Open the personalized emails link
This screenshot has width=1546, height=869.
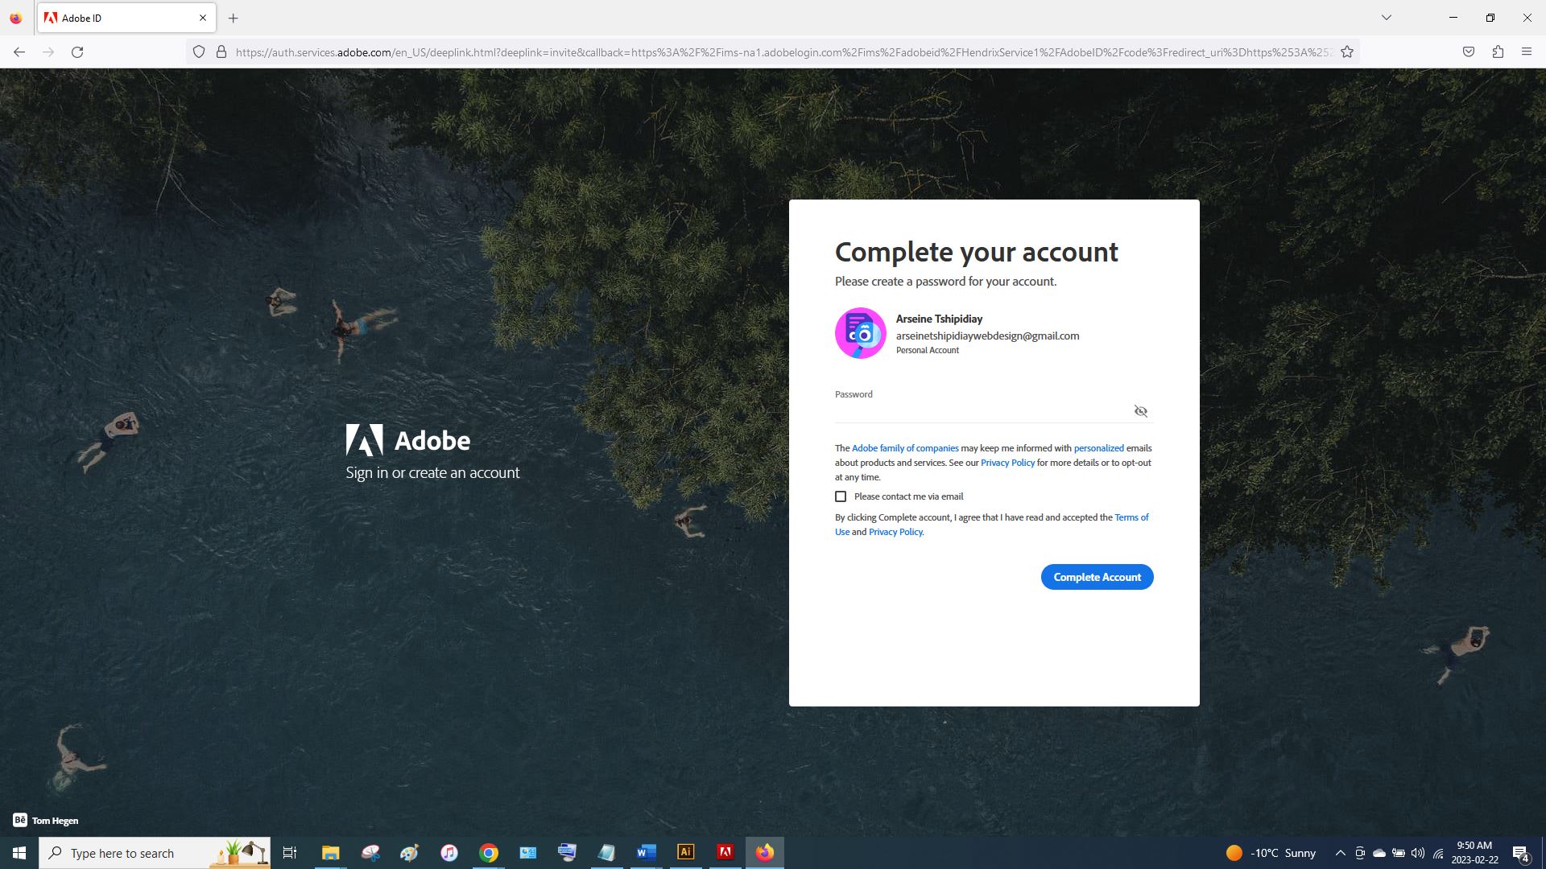pos(1098,448)
